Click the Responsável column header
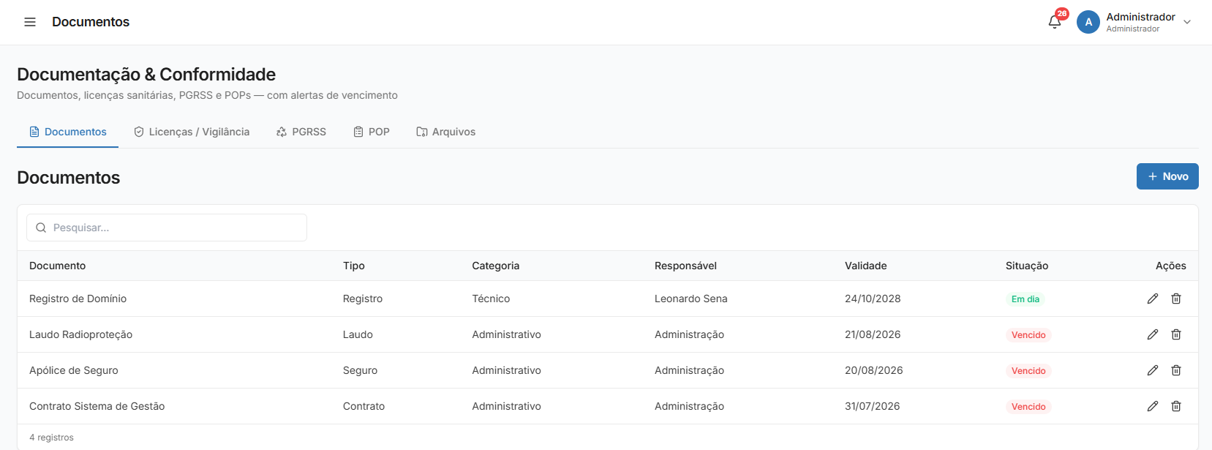The height and width of the screenshot is (450, 1212). (685, 266)
